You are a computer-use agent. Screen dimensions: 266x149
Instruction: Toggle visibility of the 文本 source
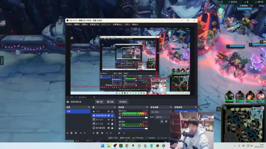[x=109, y=111]
